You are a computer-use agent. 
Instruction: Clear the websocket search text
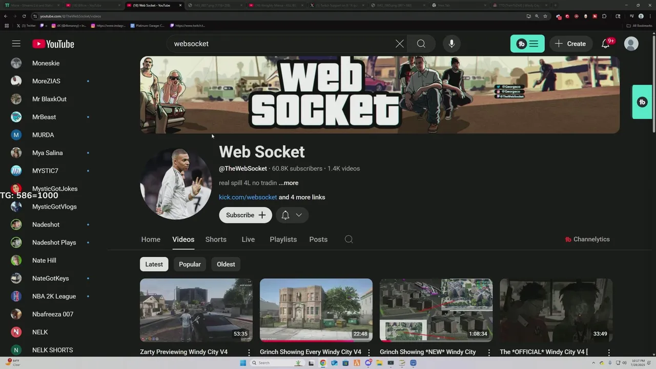click(400, 44)
